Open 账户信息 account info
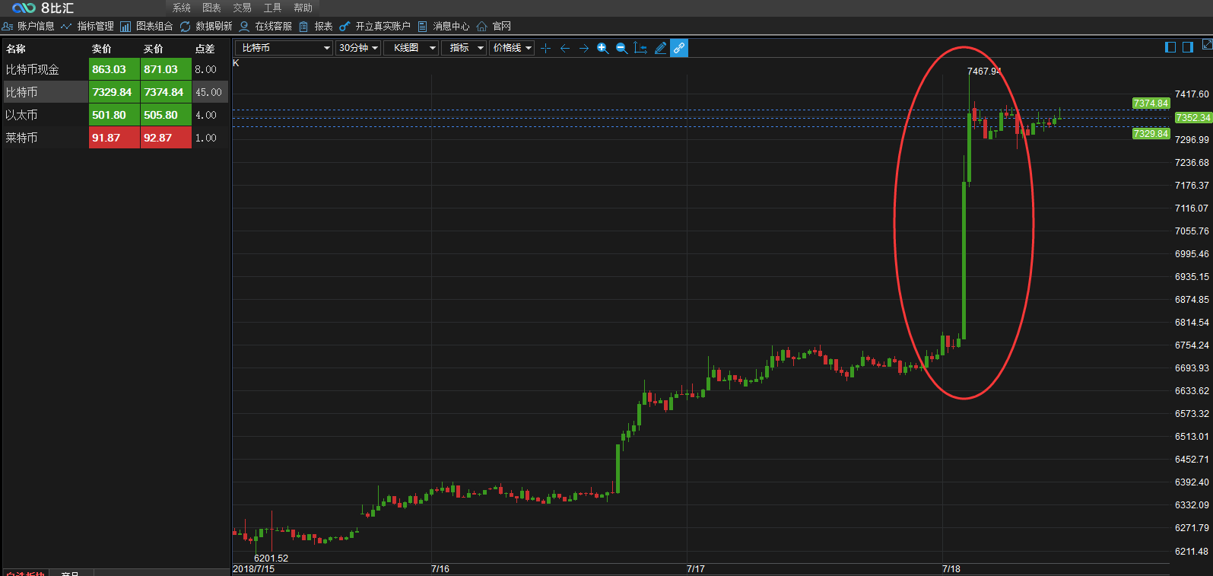1213x576 pixels. 28,26
